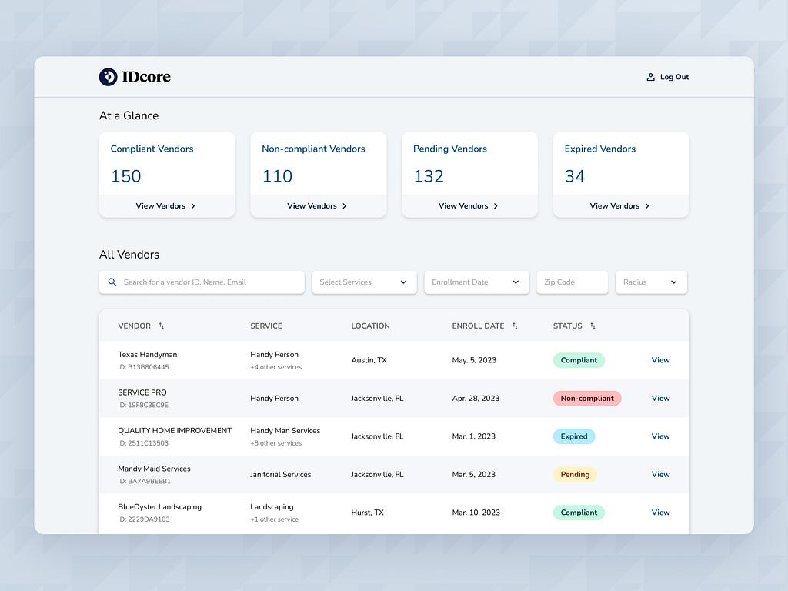Open View link for Texas Handyman
Screen dimensions: 788x591
point(660,360)
